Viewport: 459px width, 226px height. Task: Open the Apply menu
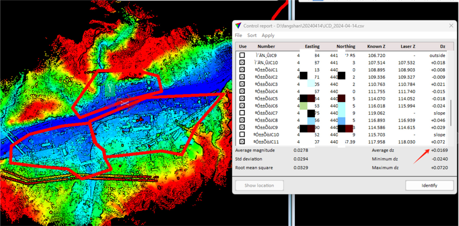point(268,35)
